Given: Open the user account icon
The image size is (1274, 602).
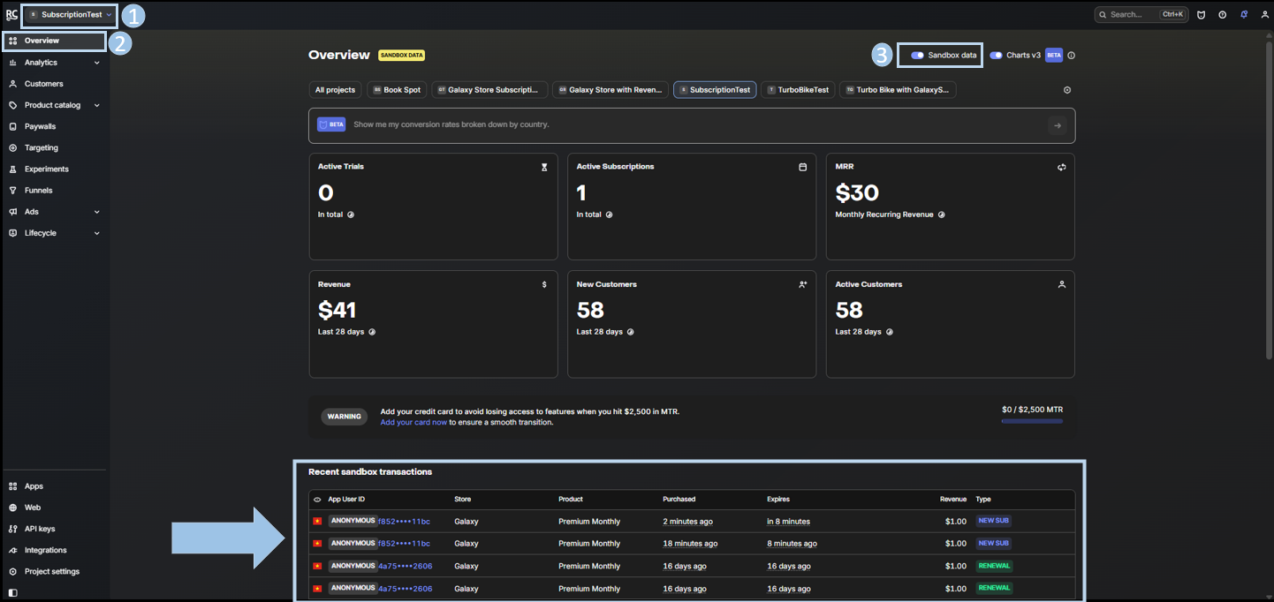Looking at the screenshot, I should click(1265, 14).
